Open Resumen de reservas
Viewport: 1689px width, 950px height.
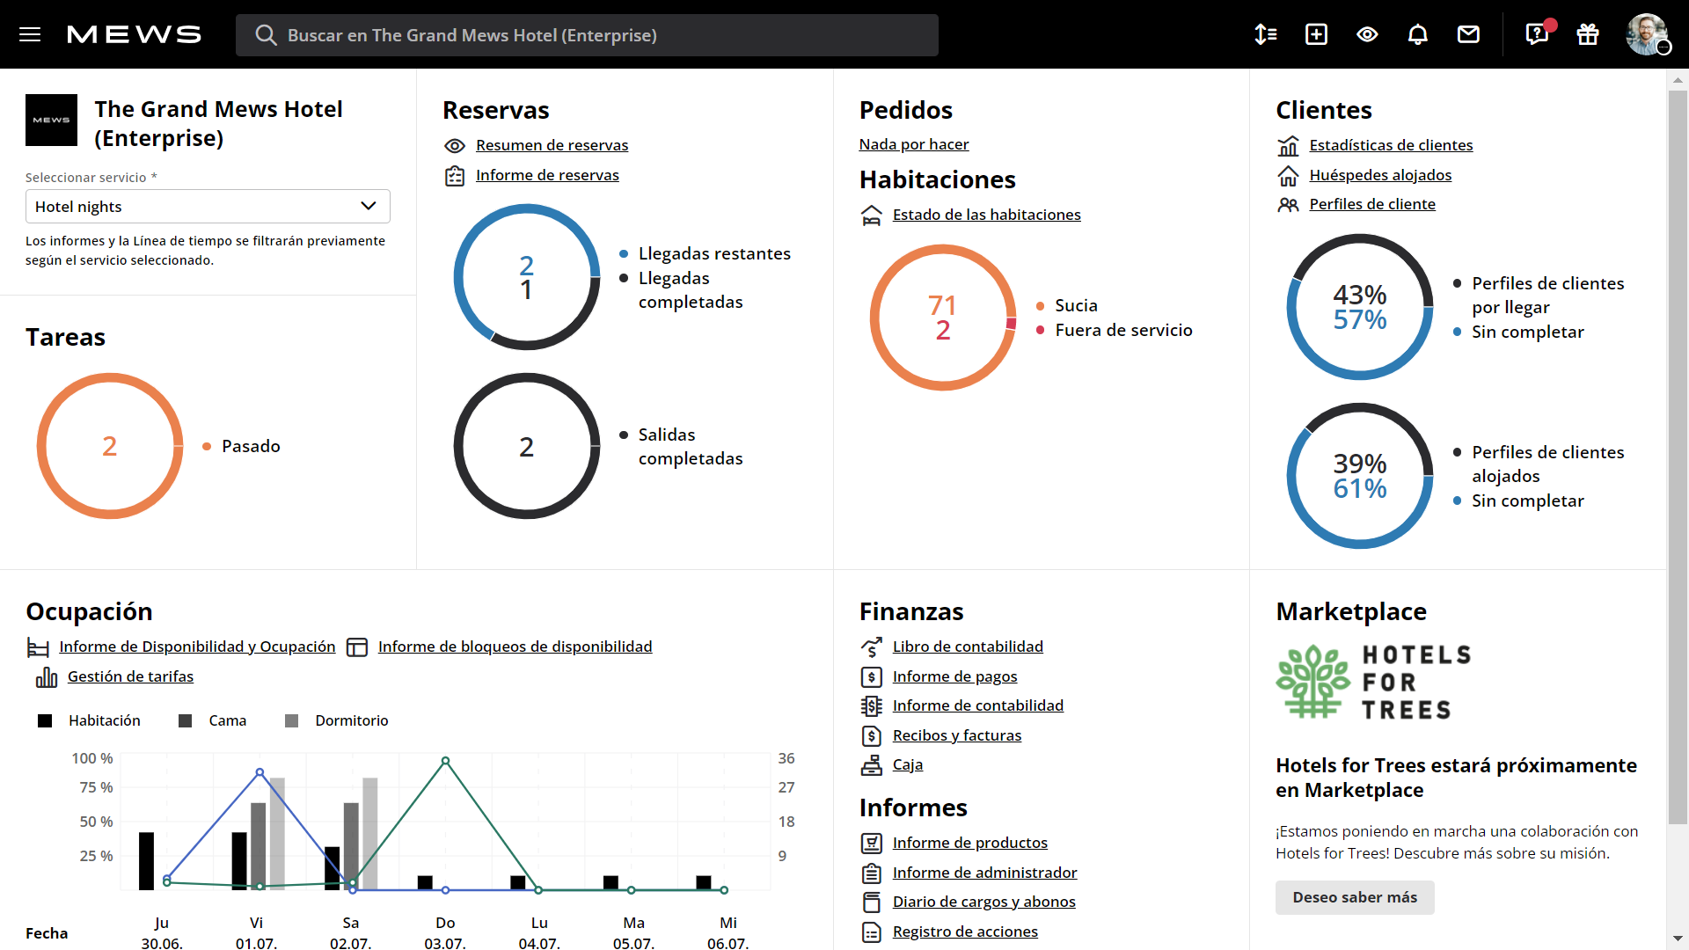552,145
